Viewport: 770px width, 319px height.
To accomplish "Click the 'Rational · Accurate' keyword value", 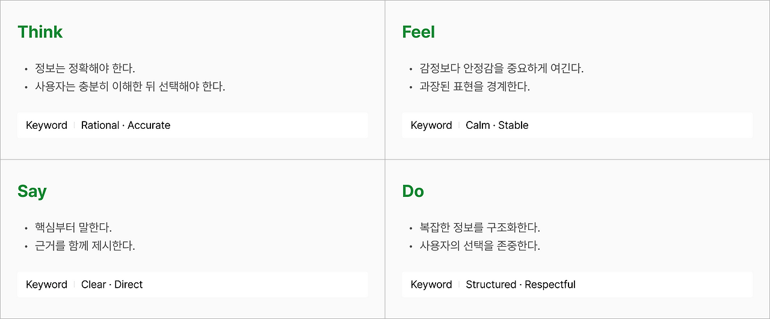I will coord(126,125).
